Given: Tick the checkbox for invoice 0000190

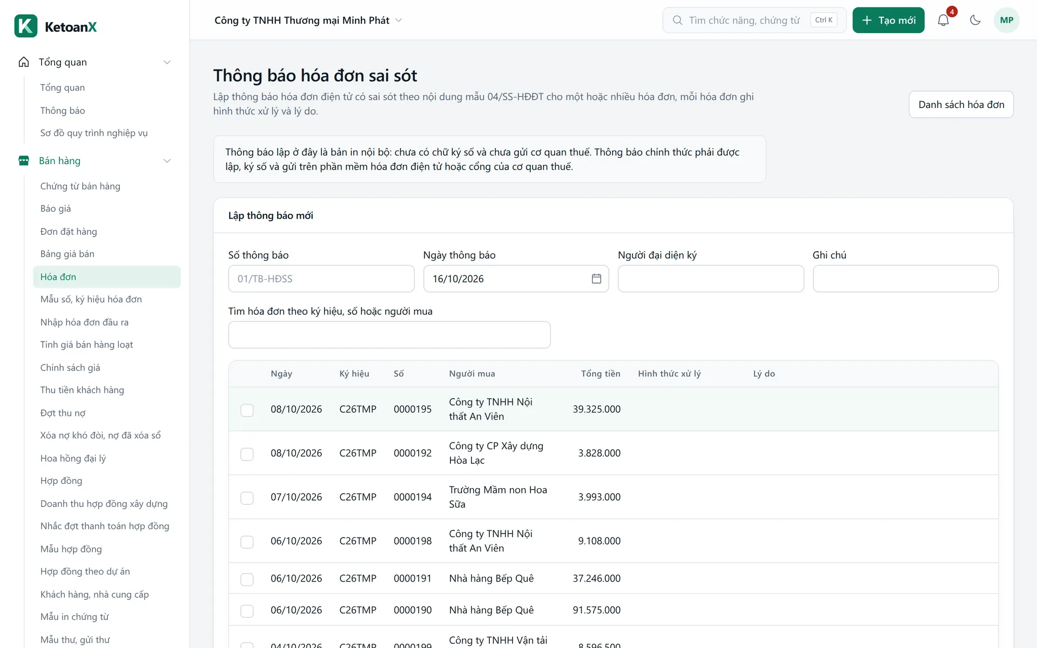Looking at the screenshot, I should click(247, 611).
